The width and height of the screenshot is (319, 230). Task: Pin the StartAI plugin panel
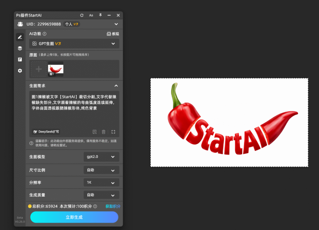tap(100, 15)
